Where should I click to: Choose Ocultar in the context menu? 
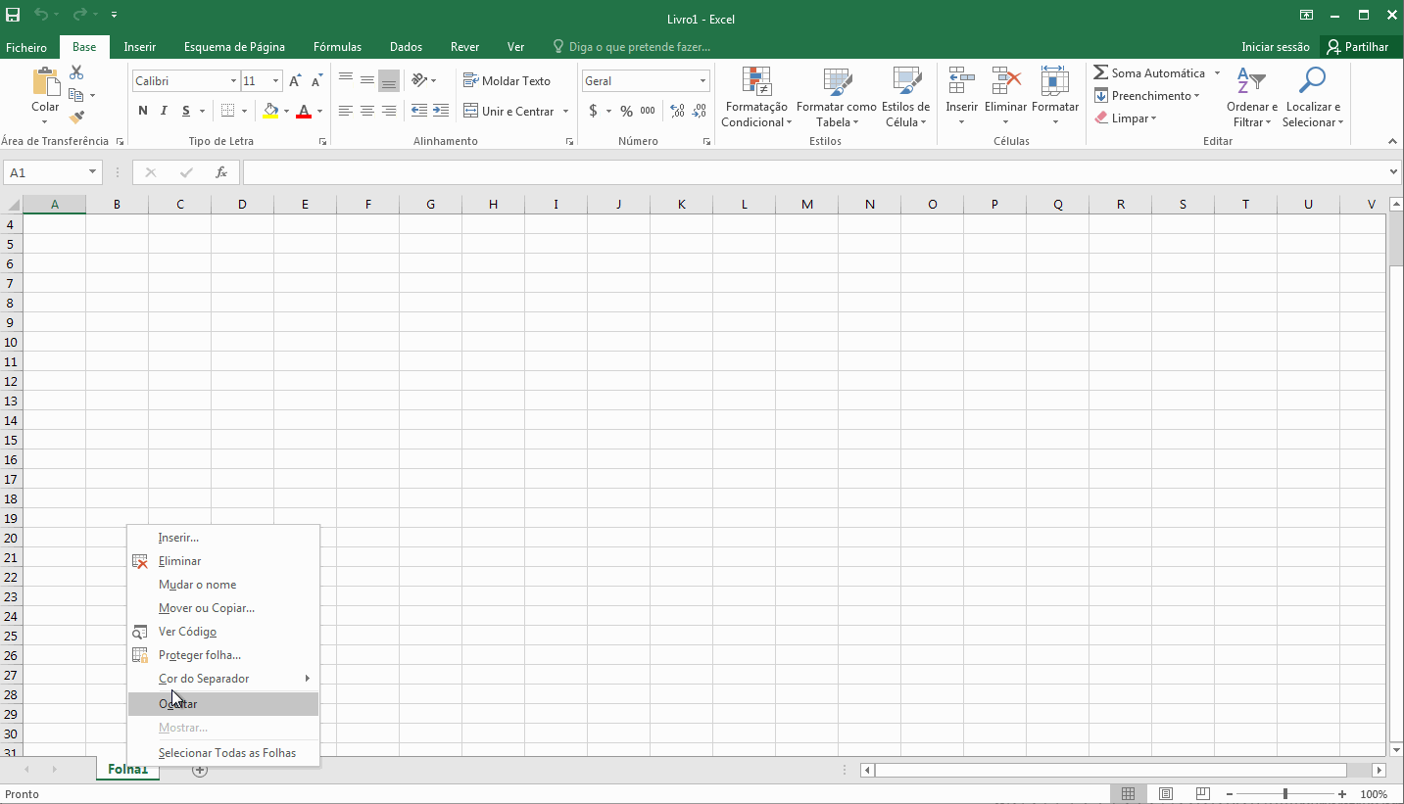[223, 703]
